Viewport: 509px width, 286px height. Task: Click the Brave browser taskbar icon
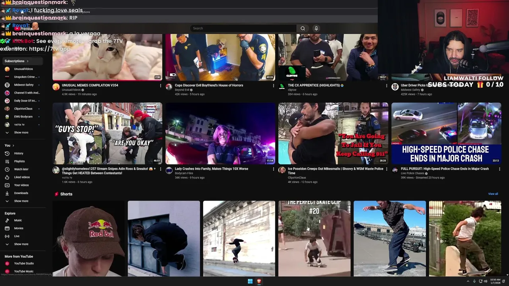tap(259, 281)
